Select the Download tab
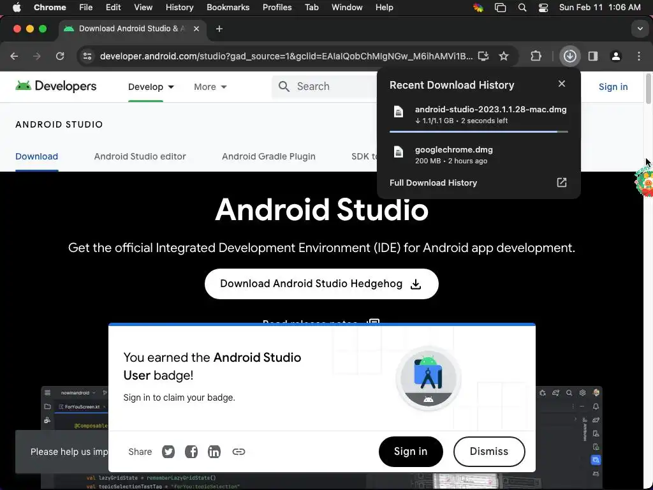The height and width of the screenshot is (490, 653). click(x=36, y=157)
